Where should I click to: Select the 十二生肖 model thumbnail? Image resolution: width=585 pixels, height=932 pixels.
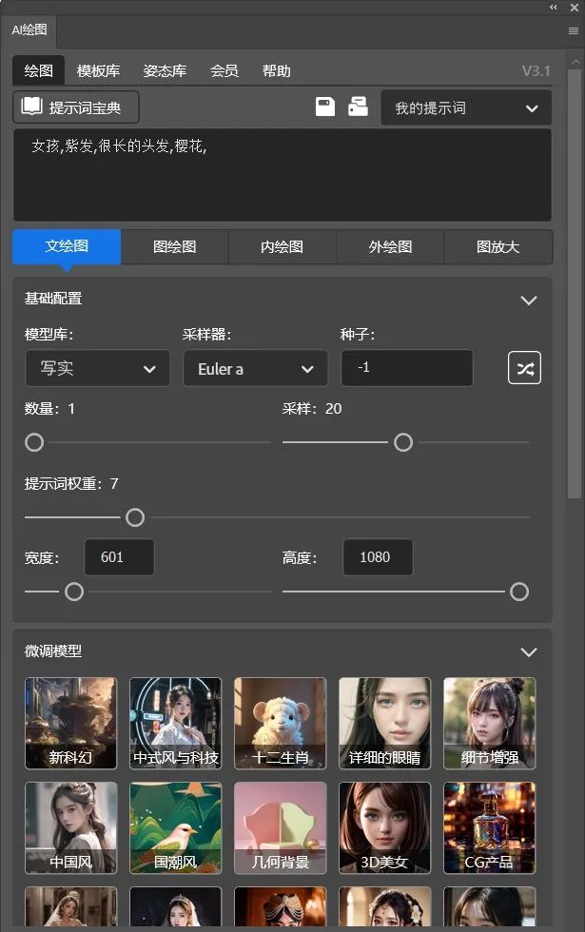tap(280, 724)
